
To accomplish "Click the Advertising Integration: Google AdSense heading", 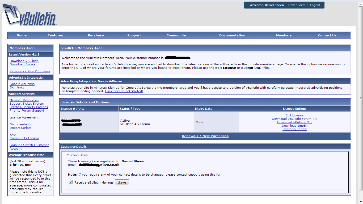I will (x=91, y=81).
